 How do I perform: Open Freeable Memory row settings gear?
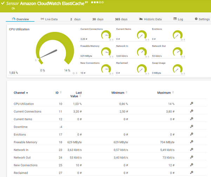tap(192, 142)
